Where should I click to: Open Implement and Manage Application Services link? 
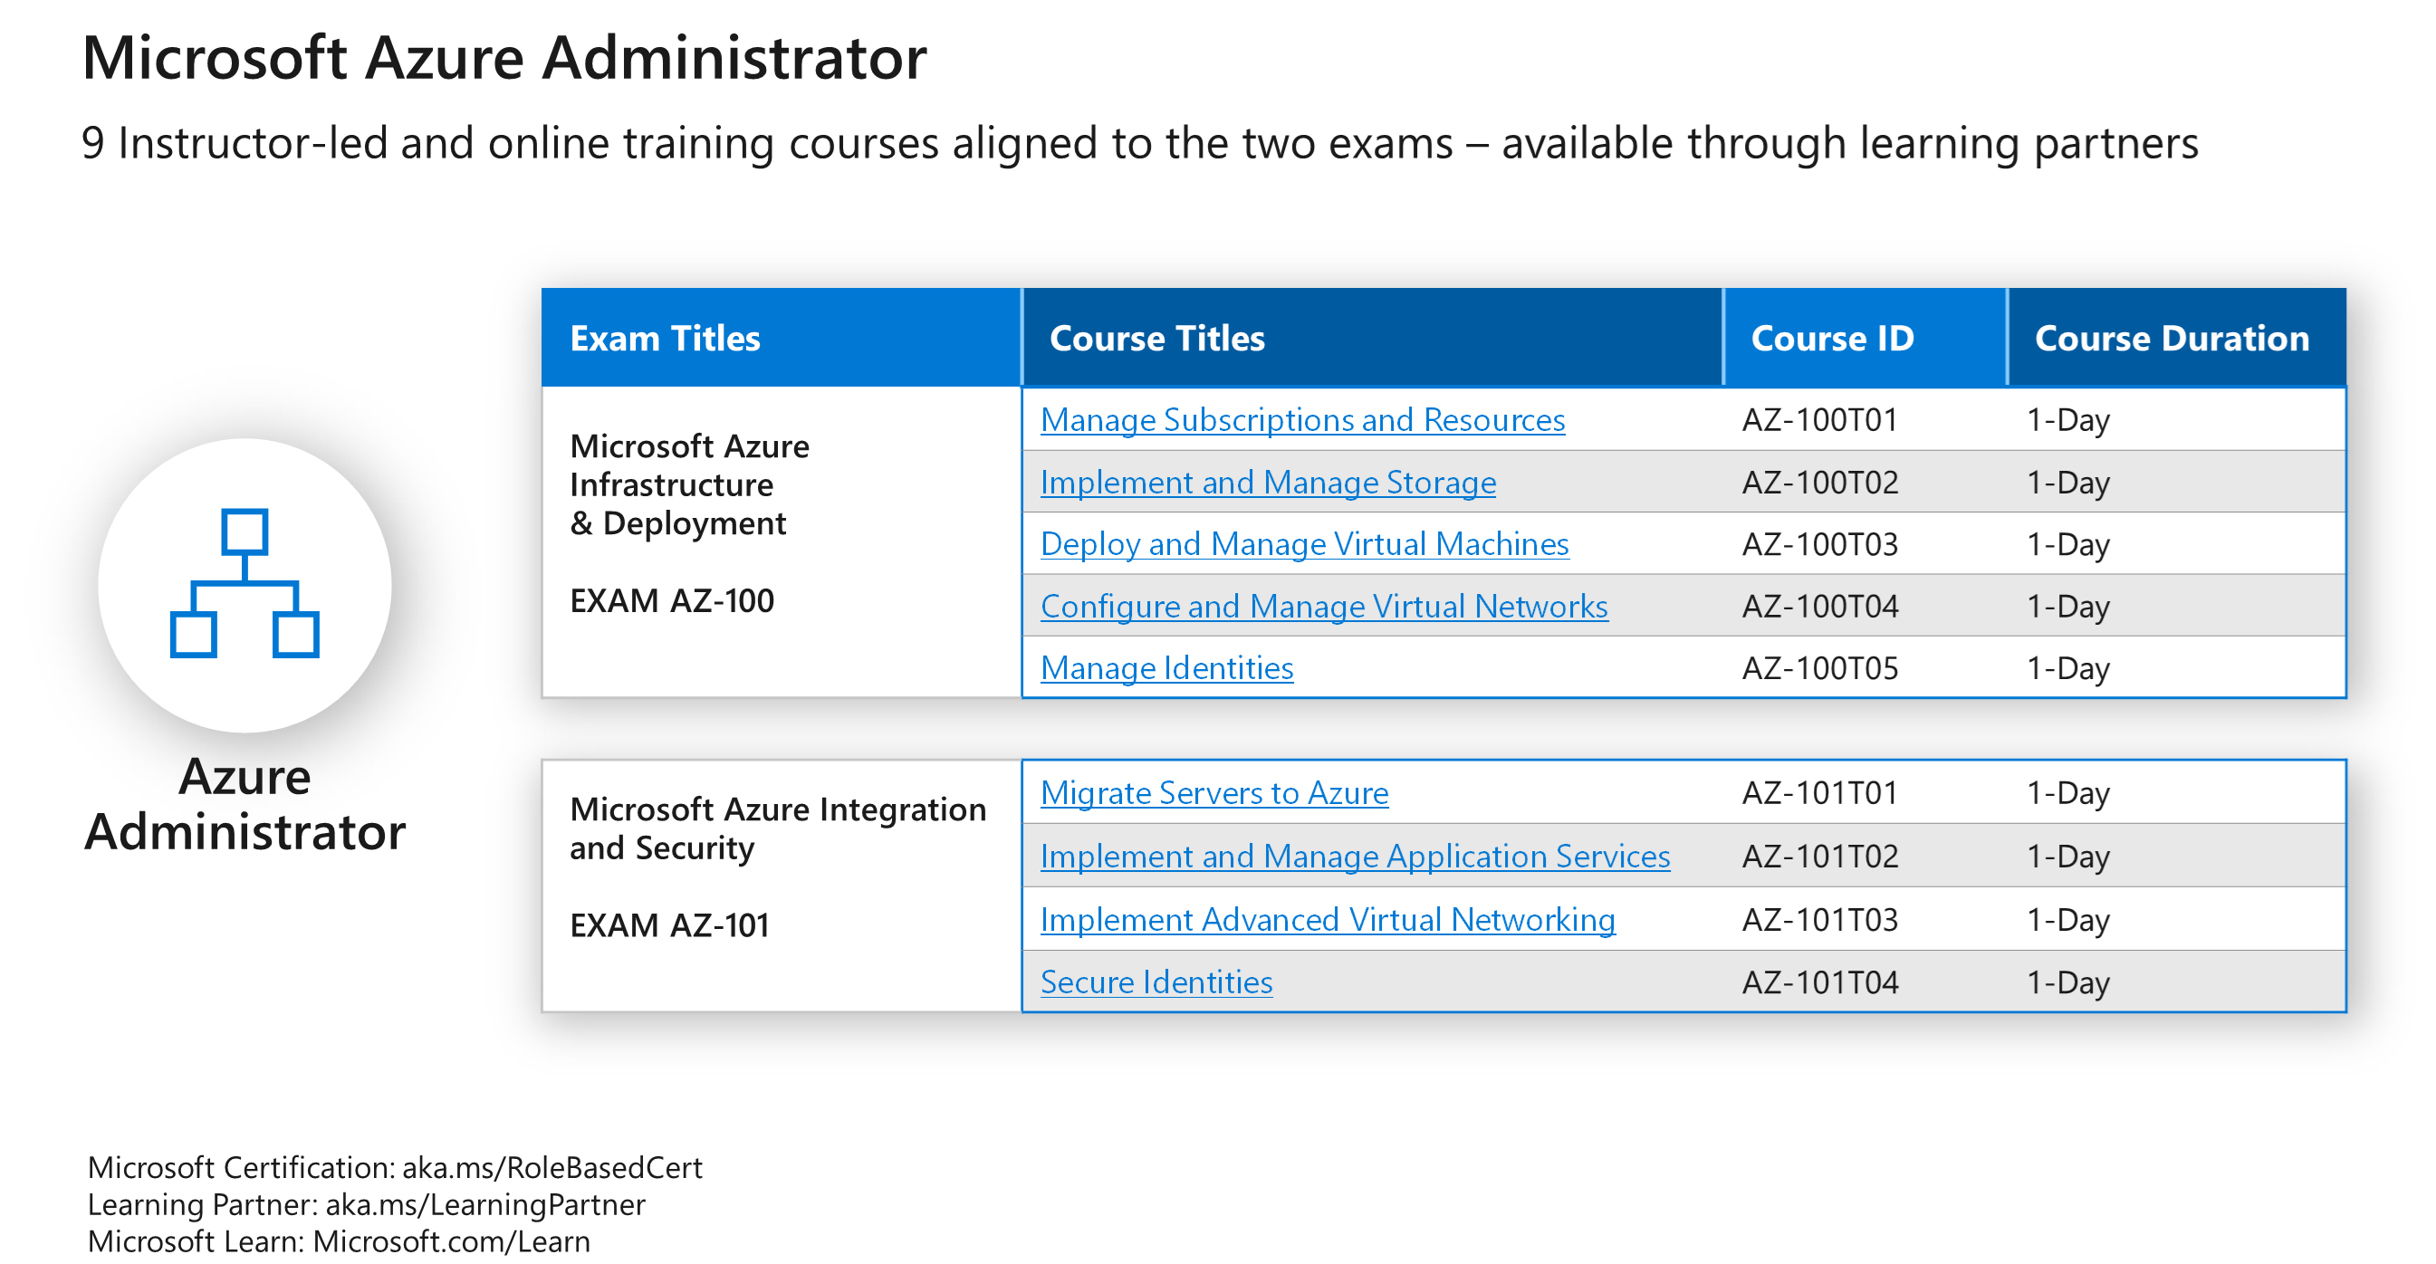click(x=1355, y=857)
